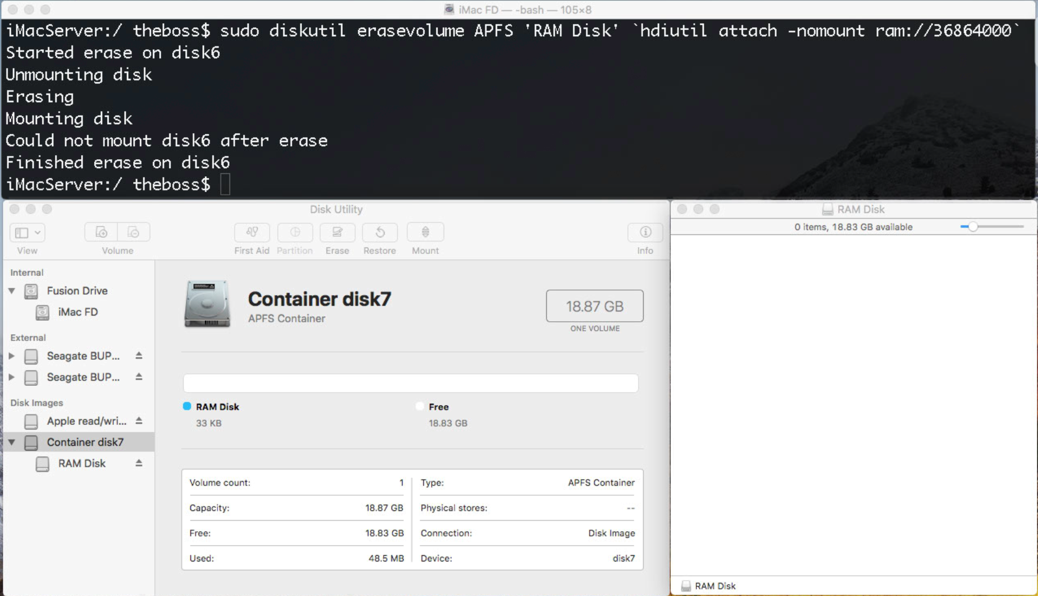Click the Mount toolbar icon
This screenshot has width=1038, height=596.
[426, 232]
